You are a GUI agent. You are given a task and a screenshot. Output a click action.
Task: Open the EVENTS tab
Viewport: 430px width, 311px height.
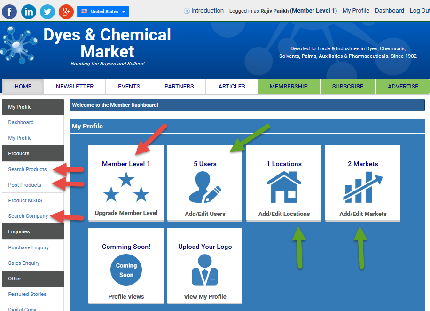click(x=129, y=87)
